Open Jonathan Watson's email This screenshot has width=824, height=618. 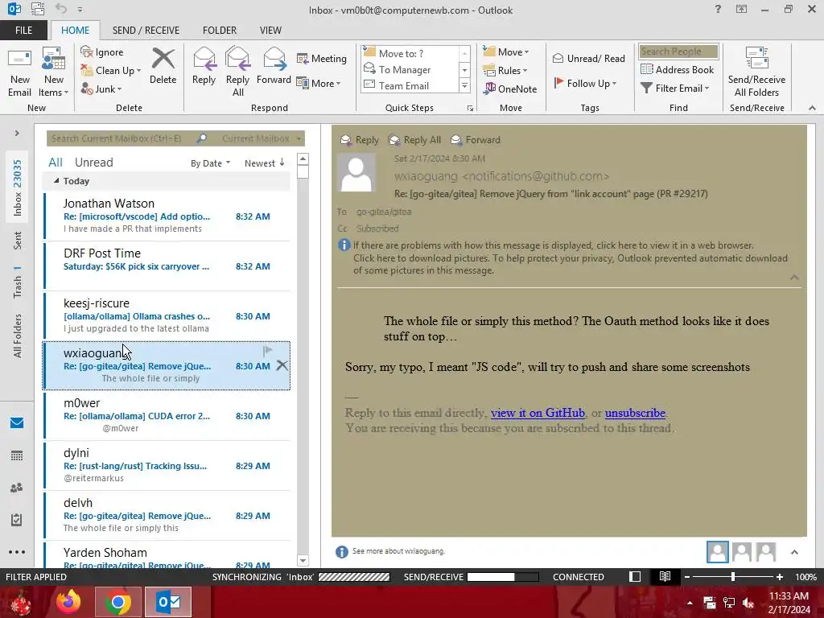(167, 216)
